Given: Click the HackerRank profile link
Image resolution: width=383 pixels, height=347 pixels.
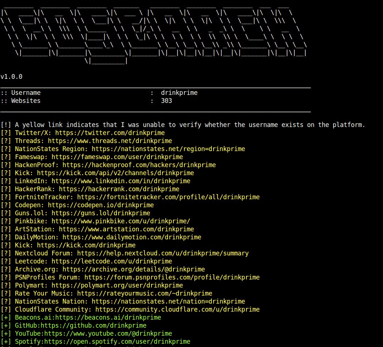Looking at the screenshot, I should click(x=119, y=189).
